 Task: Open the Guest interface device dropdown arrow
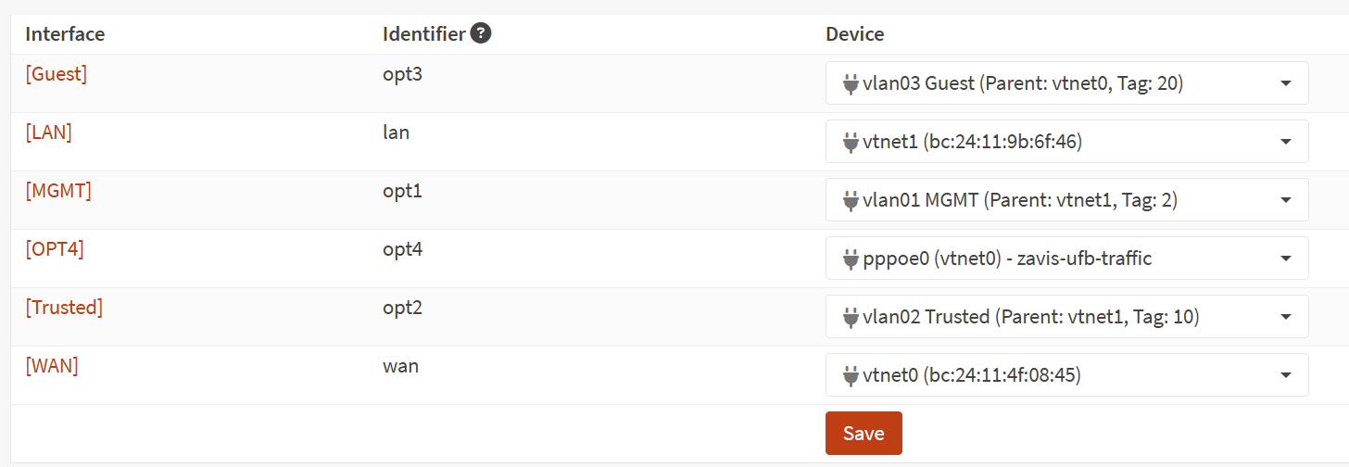1285,84
